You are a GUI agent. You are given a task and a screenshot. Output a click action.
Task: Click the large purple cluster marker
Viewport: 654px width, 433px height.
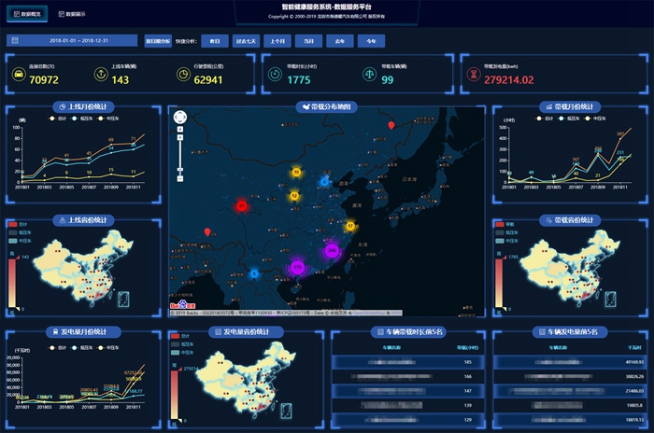pos(330,251)
